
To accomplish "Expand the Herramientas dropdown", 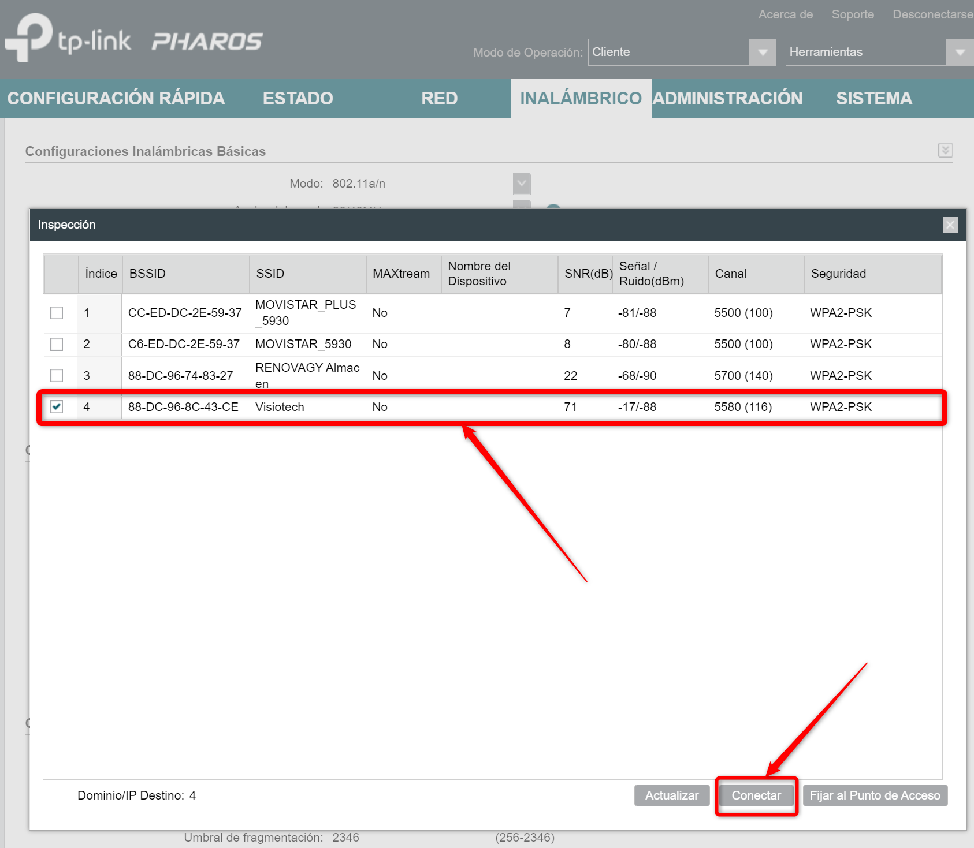I will click(x=960, y=52).
